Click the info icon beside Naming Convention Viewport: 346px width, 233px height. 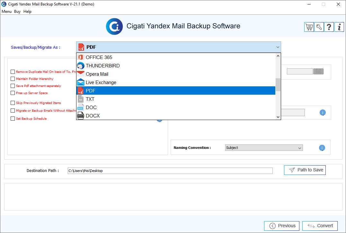[322, 148]
